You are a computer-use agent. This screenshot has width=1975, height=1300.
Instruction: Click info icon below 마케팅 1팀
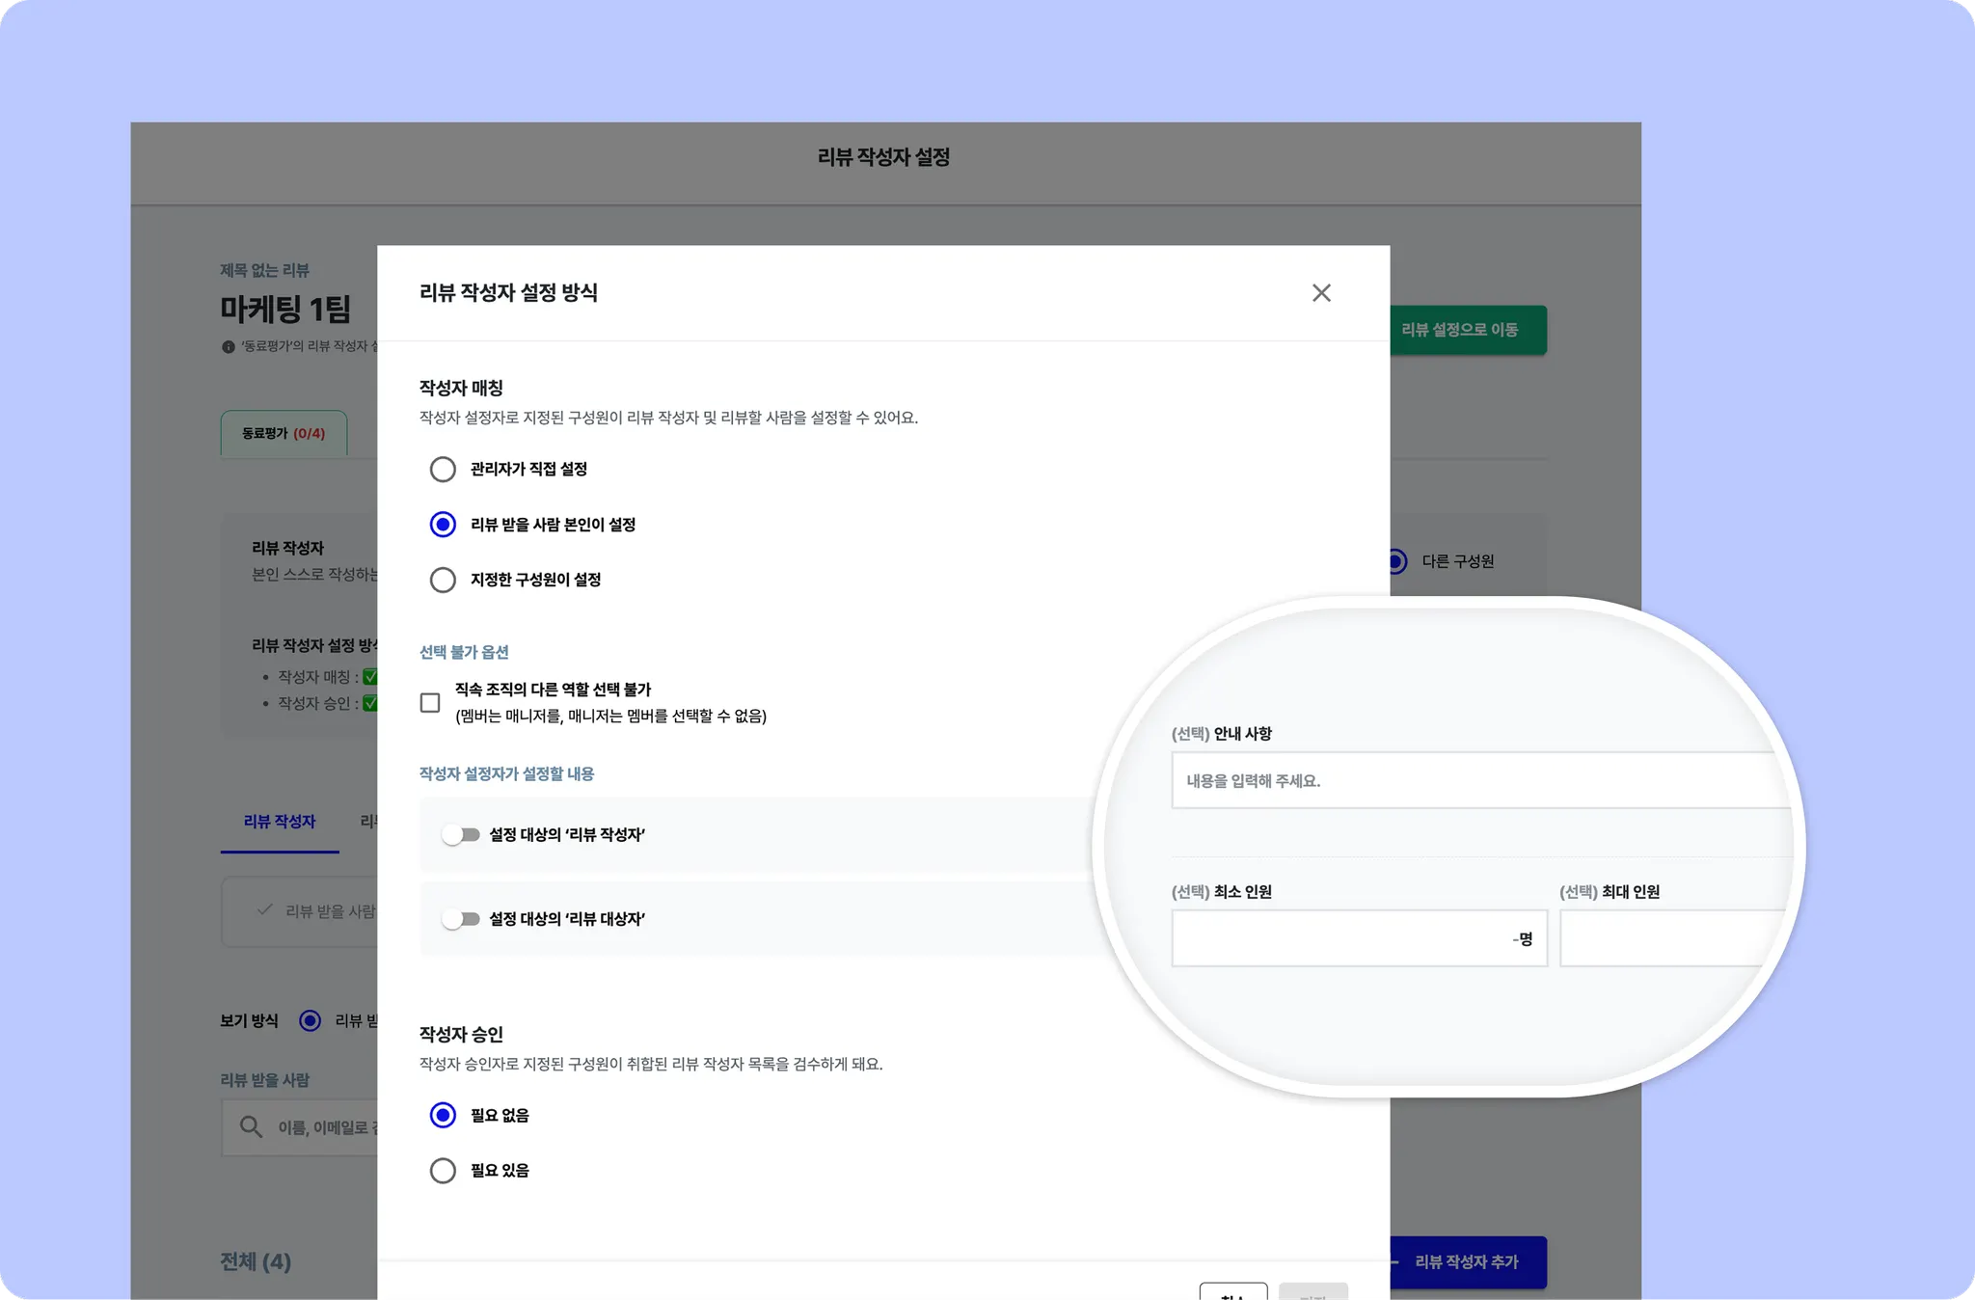pyautogui.click(x=229, y=347)
